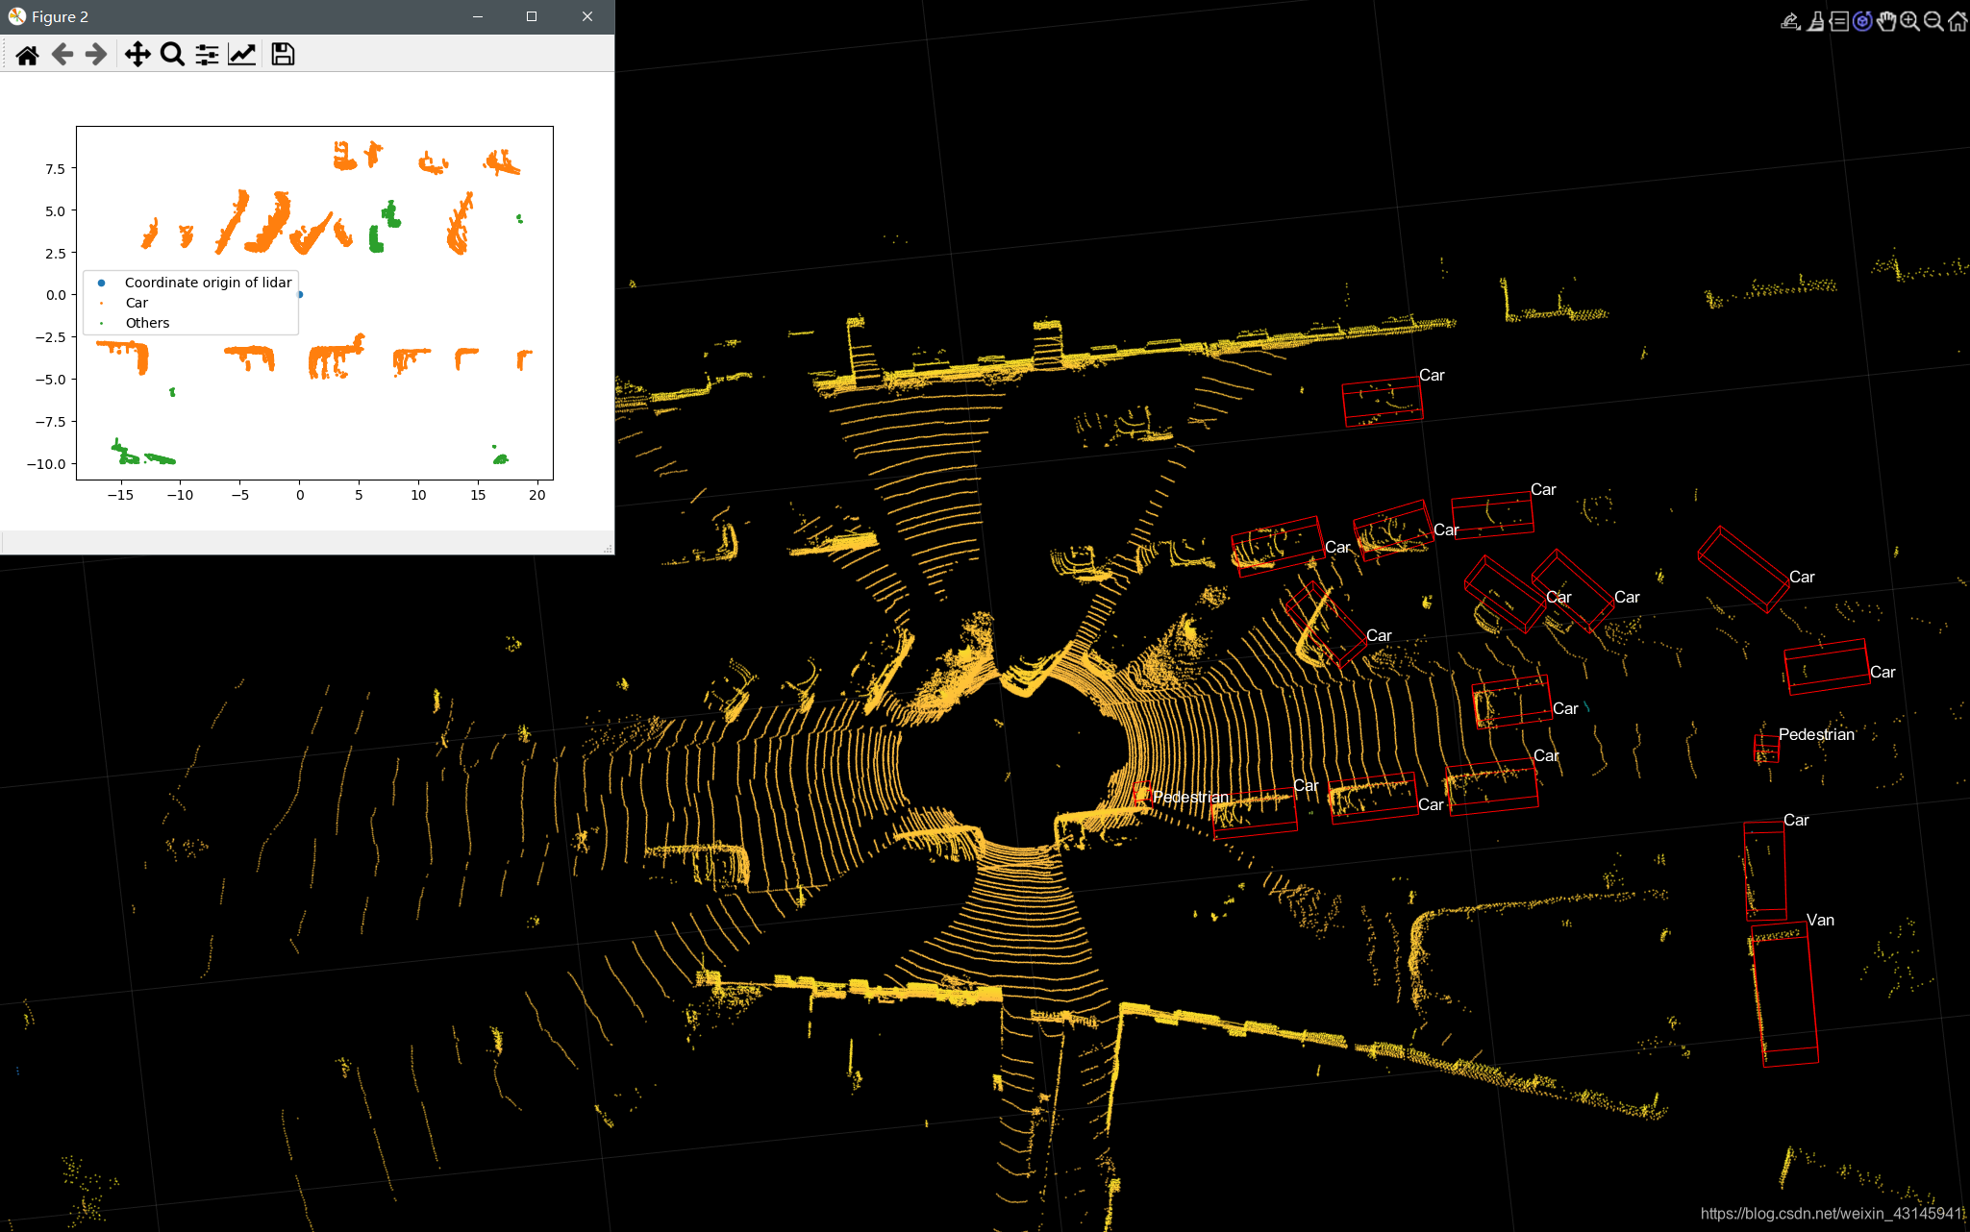Viewport: 1970px width, 1232px height.
Task: Toggle the Brush data tool
Action: (1815, 21)
